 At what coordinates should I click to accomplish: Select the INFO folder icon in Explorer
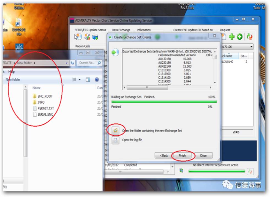click(x=35, y=102)
